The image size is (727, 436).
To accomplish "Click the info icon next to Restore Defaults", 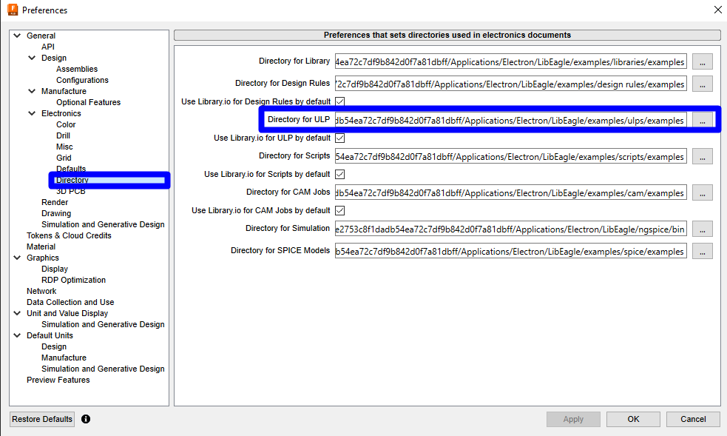I will (86, 419).
